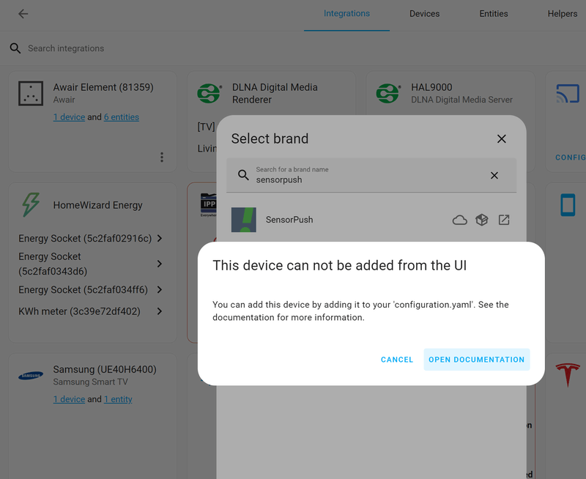Click Open Documentation button
This screenshot has width=586, height=479.
point(477,360)
